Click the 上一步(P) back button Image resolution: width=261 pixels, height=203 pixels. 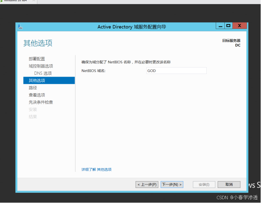point(147,185)
